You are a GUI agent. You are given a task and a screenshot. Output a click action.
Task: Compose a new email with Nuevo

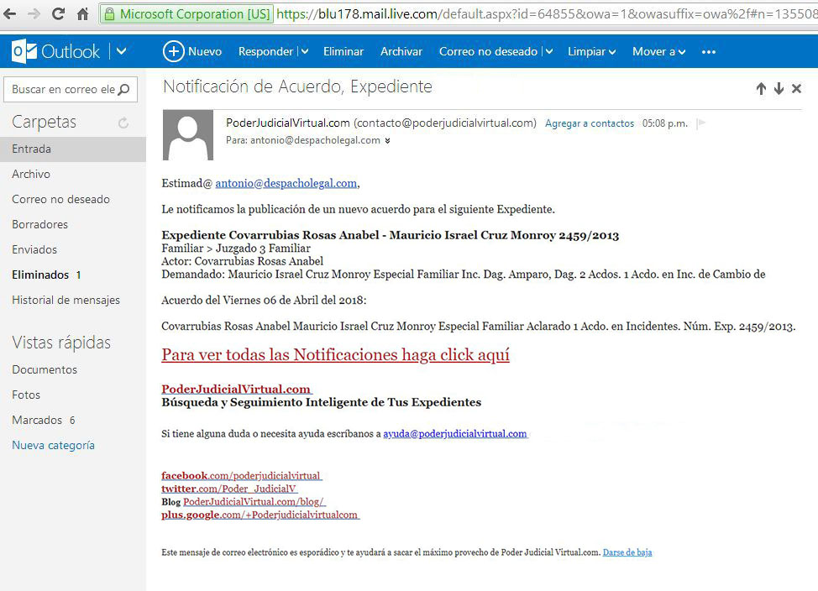point(192,51)
